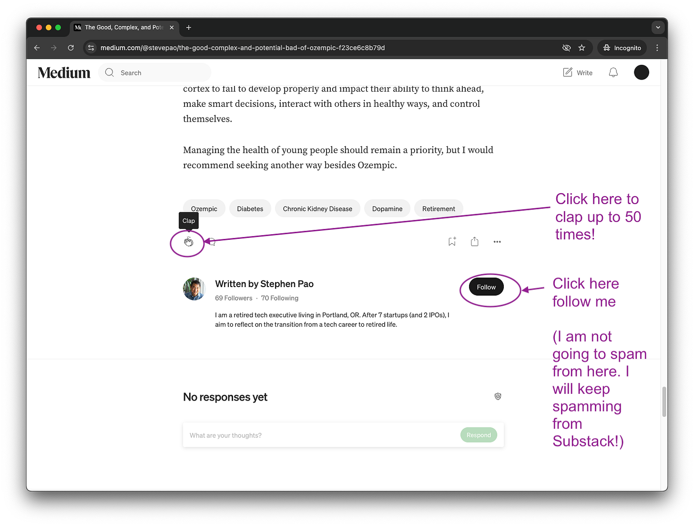Reload the page in Chrome
The width and height of the screenshot is (694, 526).
pyautogui.click(x=71, y=48)
